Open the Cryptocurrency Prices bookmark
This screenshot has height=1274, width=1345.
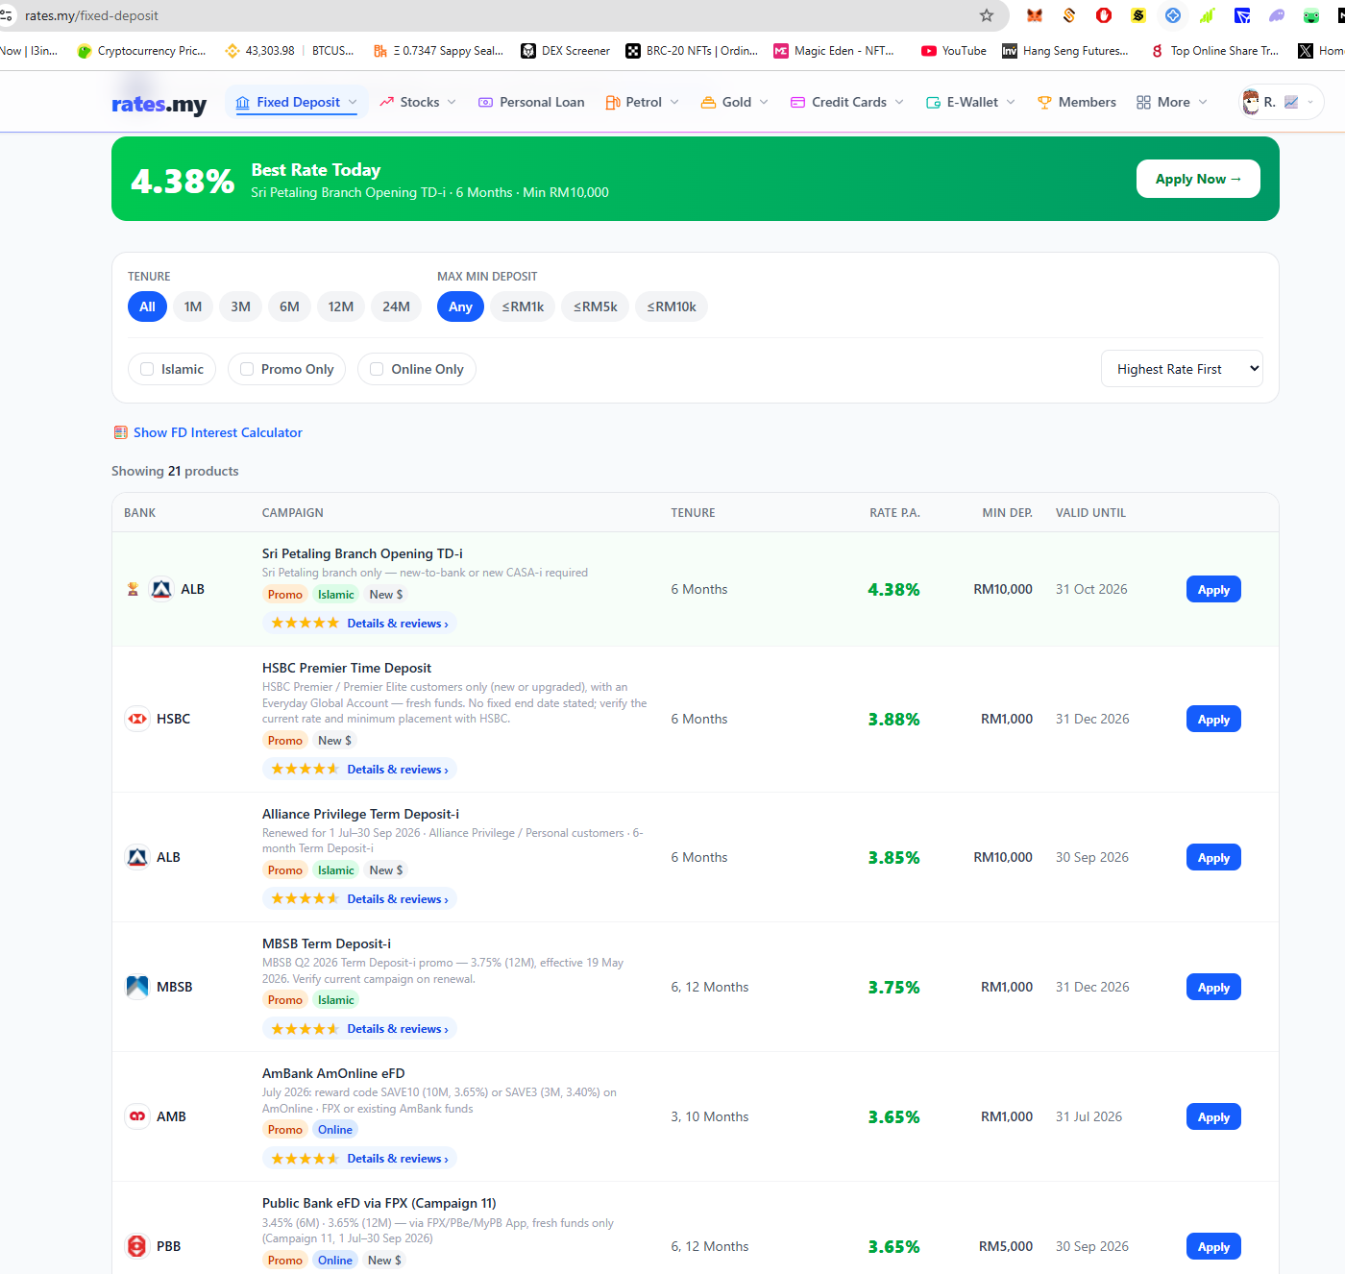point(142,51)
